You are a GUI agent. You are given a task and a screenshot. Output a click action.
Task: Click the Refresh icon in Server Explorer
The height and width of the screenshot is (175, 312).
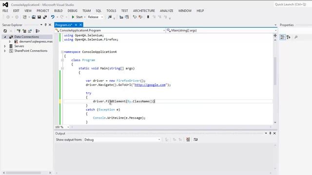pos(5,31)
